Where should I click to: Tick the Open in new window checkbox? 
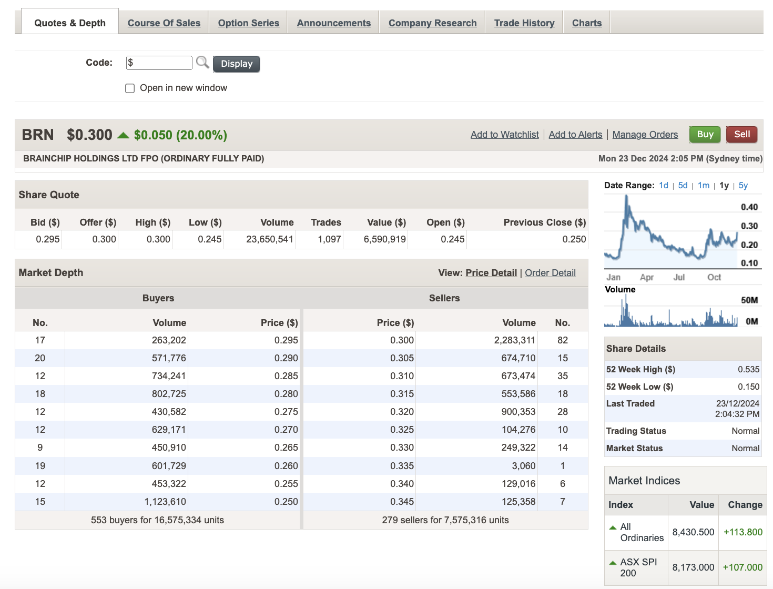point(130,88)
